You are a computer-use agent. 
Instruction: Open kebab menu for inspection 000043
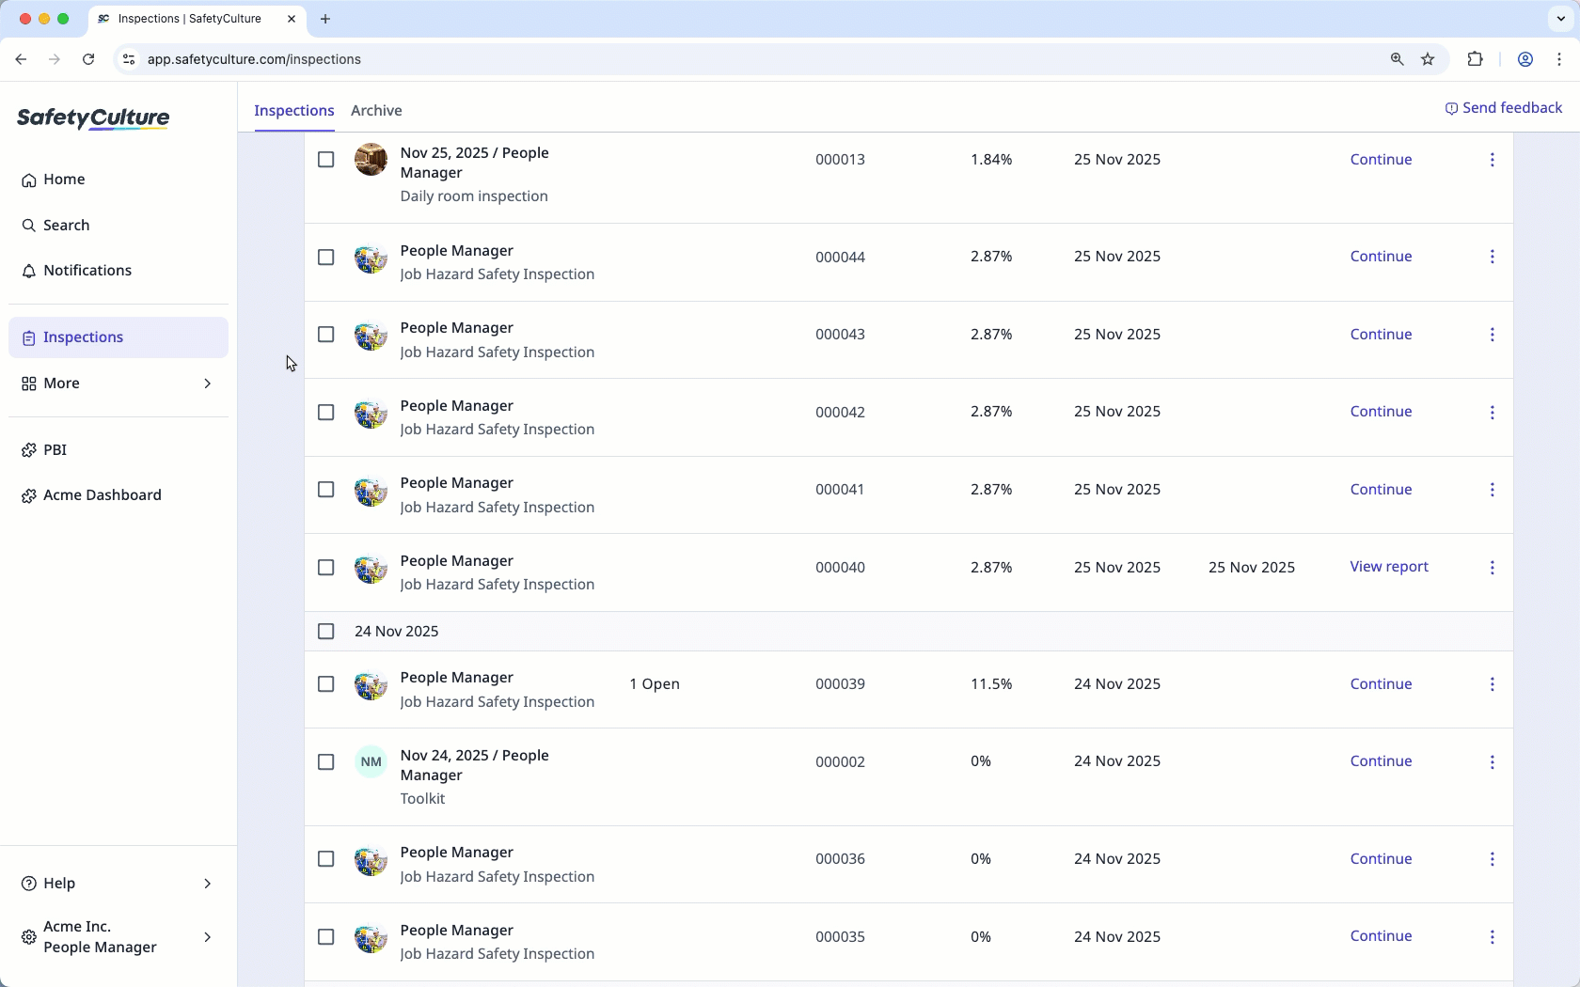tap(1492, 335)
